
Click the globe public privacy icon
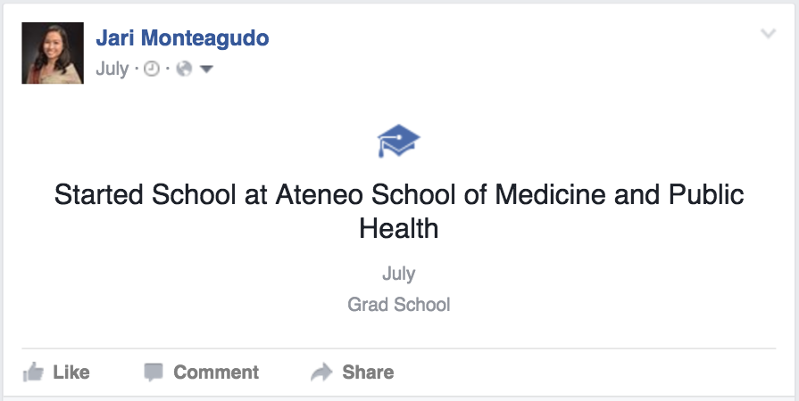click(185, 70)
